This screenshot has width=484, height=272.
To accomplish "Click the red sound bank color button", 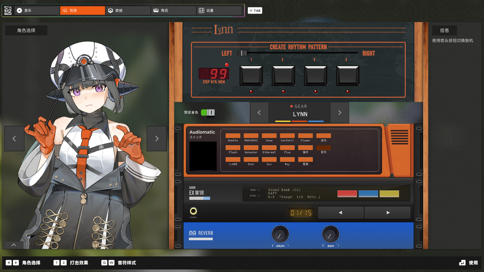I will click(347, 193).
